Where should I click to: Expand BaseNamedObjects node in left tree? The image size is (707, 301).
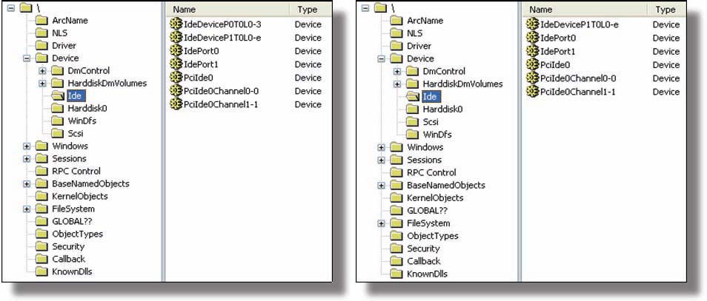coord(27,183)
